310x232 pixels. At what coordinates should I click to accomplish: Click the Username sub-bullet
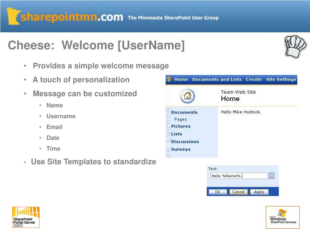point(61,116)
